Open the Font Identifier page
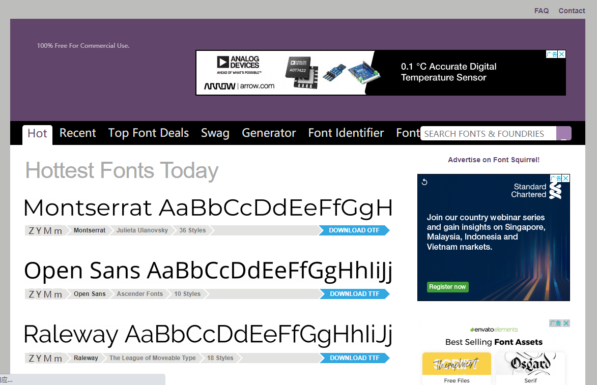597x385 pixels. coord(346,133)
